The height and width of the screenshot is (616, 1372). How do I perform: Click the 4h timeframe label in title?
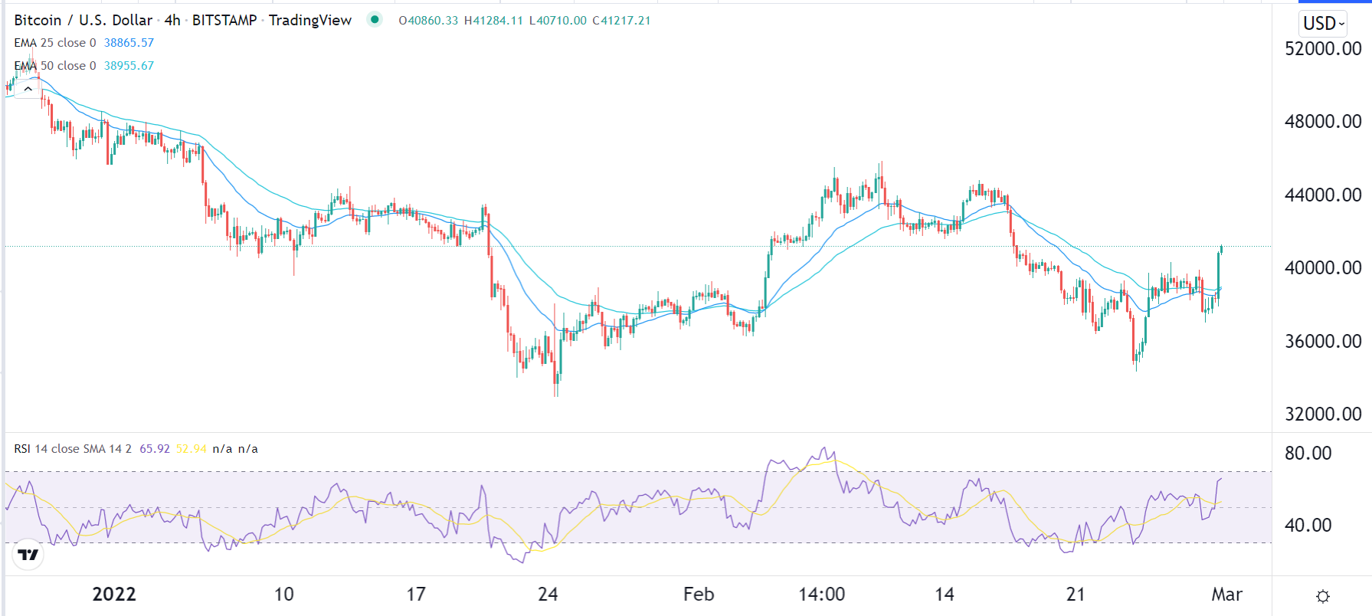click(x=172, y=21)
